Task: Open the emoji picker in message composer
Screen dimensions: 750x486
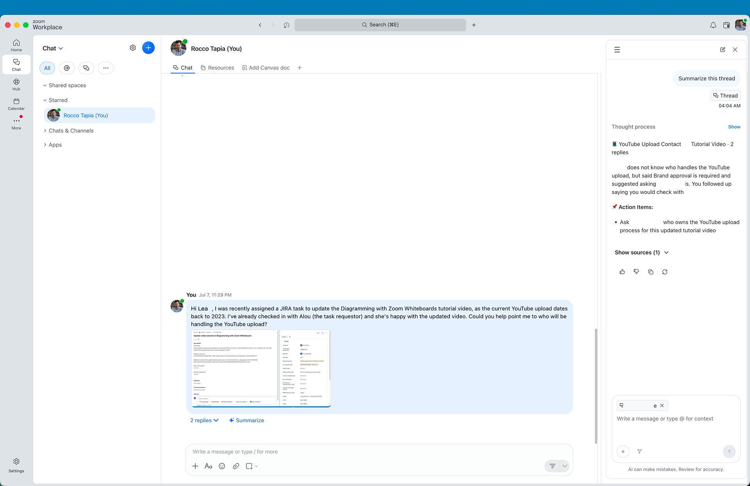Action: [222, 466]
